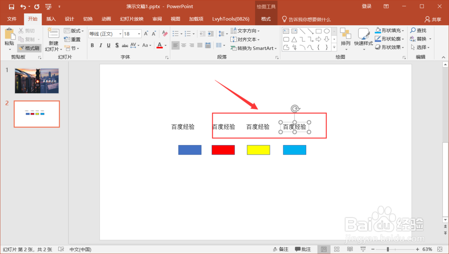
Task: Click Notes (备注) in status bar
Action: (x=281, y=249)
